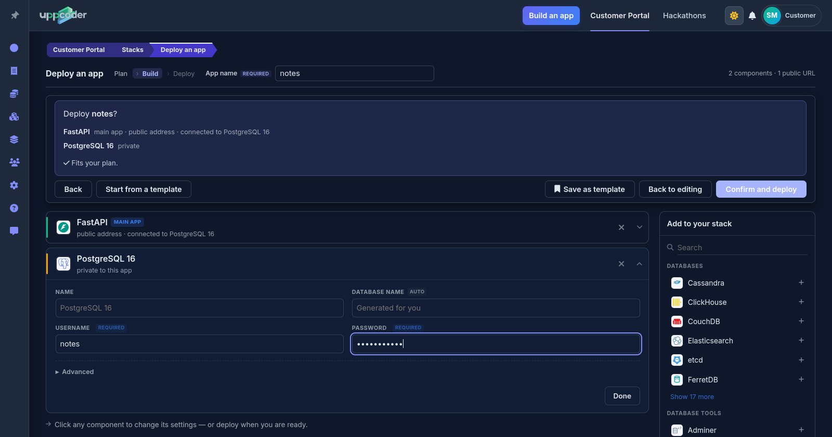
Task: Remove the PostgreSQL 16 component
Action: click(x=621, y=264)
